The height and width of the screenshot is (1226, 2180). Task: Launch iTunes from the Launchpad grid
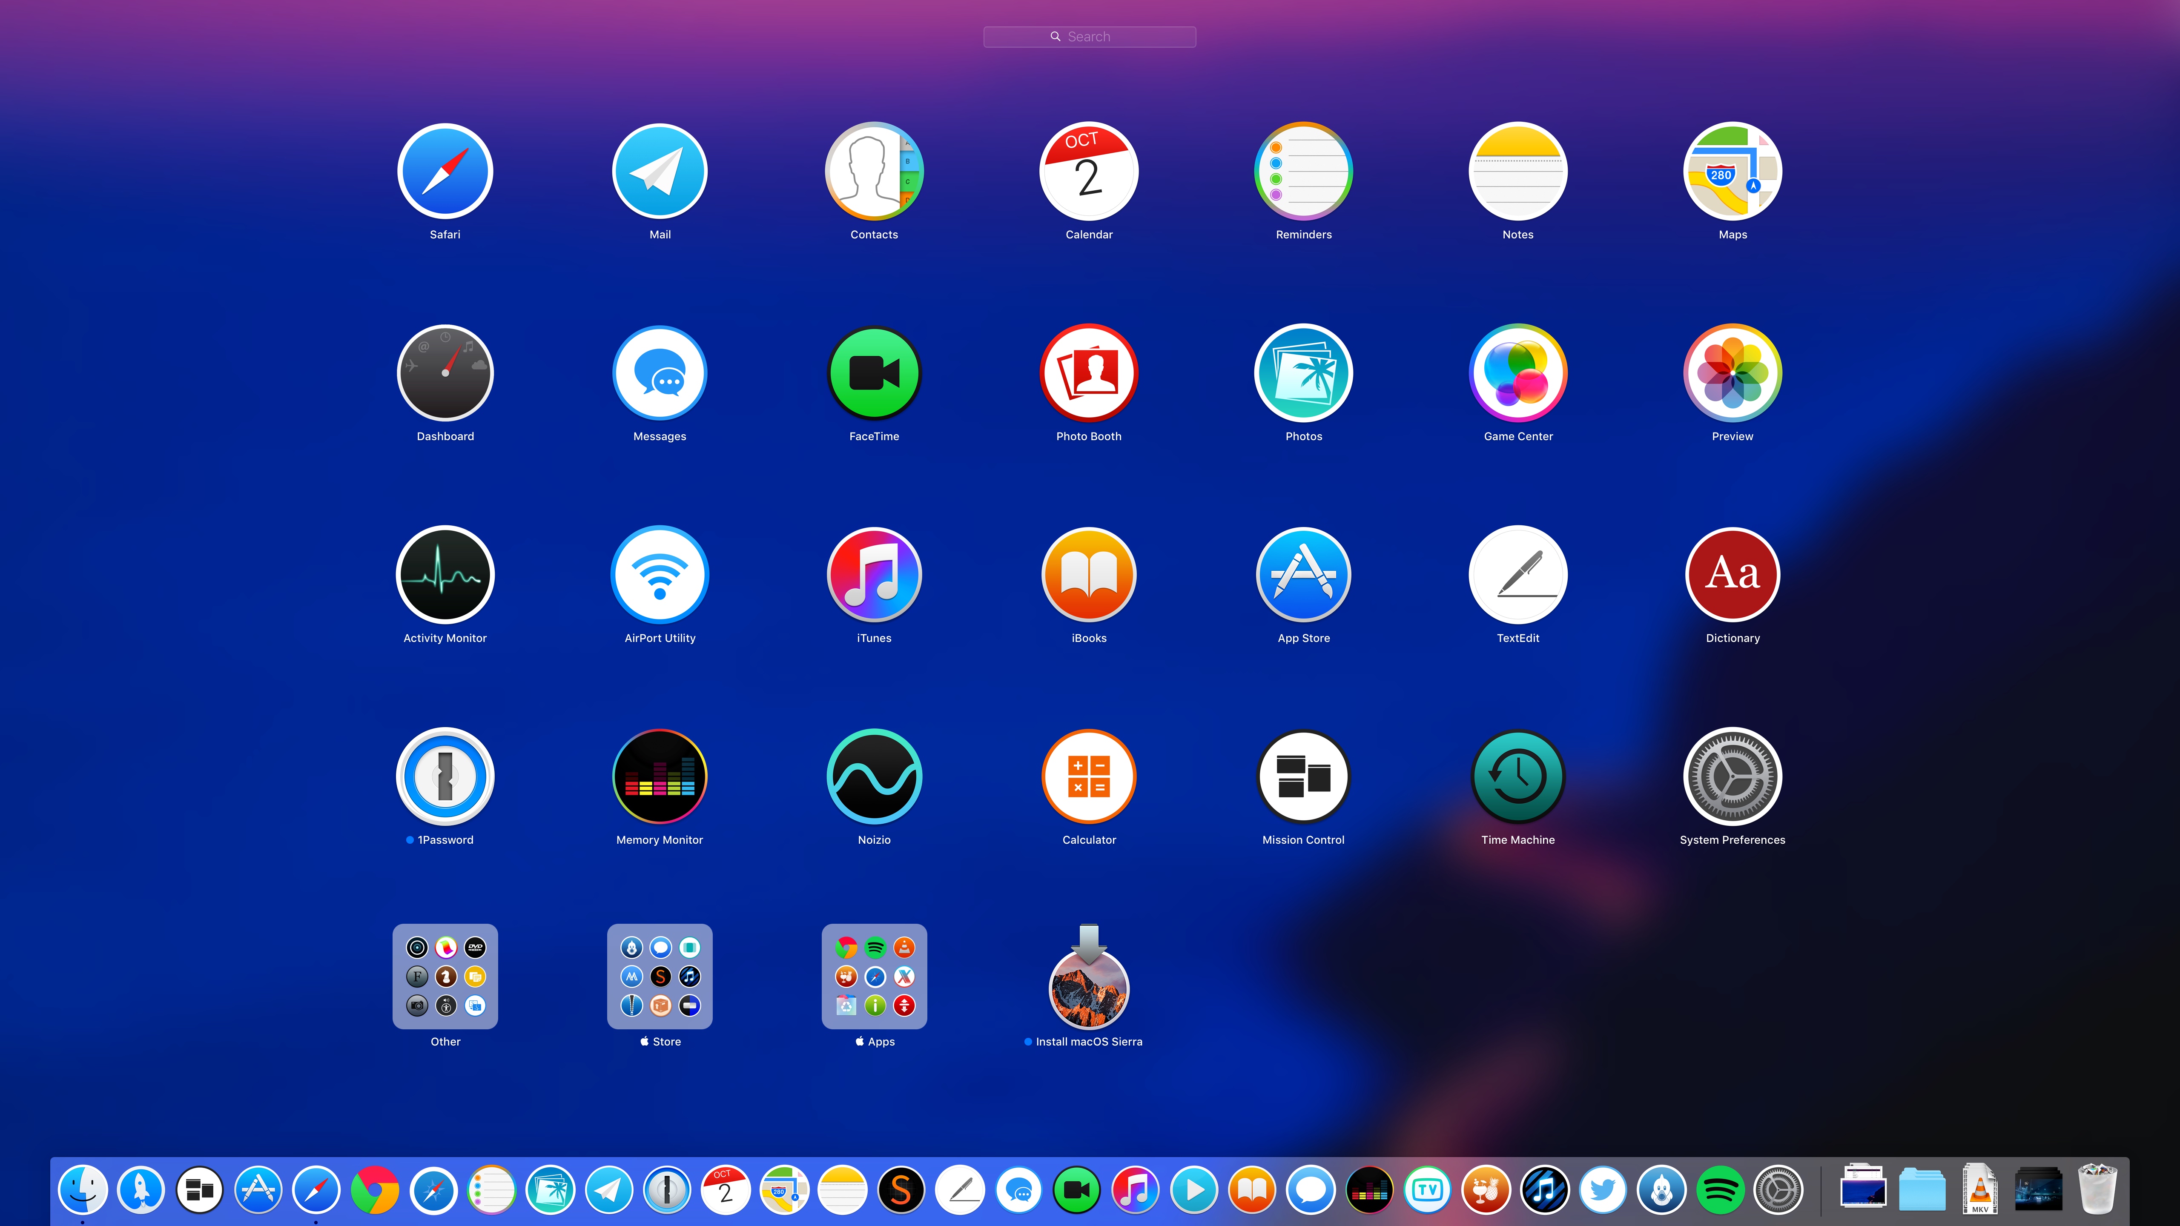[874, 575]
